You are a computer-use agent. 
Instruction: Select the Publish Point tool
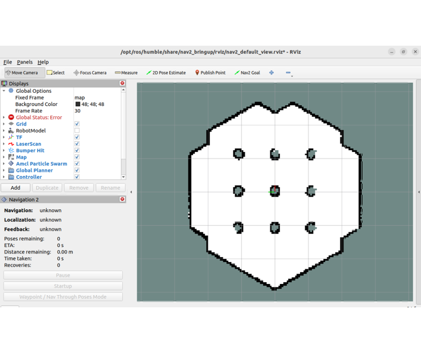tap(210, 73)
